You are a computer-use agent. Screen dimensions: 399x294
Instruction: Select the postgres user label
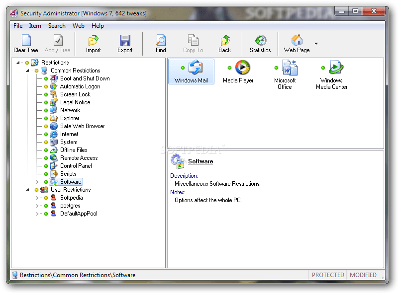(x=70, y=206)
